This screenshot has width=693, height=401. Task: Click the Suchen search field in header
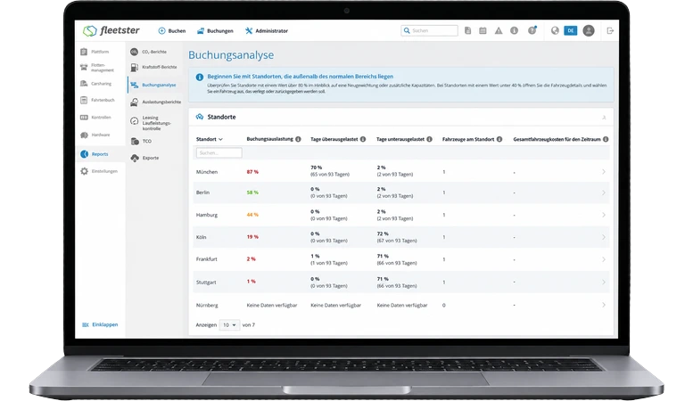pyautogui.click(x=429, y=30)
